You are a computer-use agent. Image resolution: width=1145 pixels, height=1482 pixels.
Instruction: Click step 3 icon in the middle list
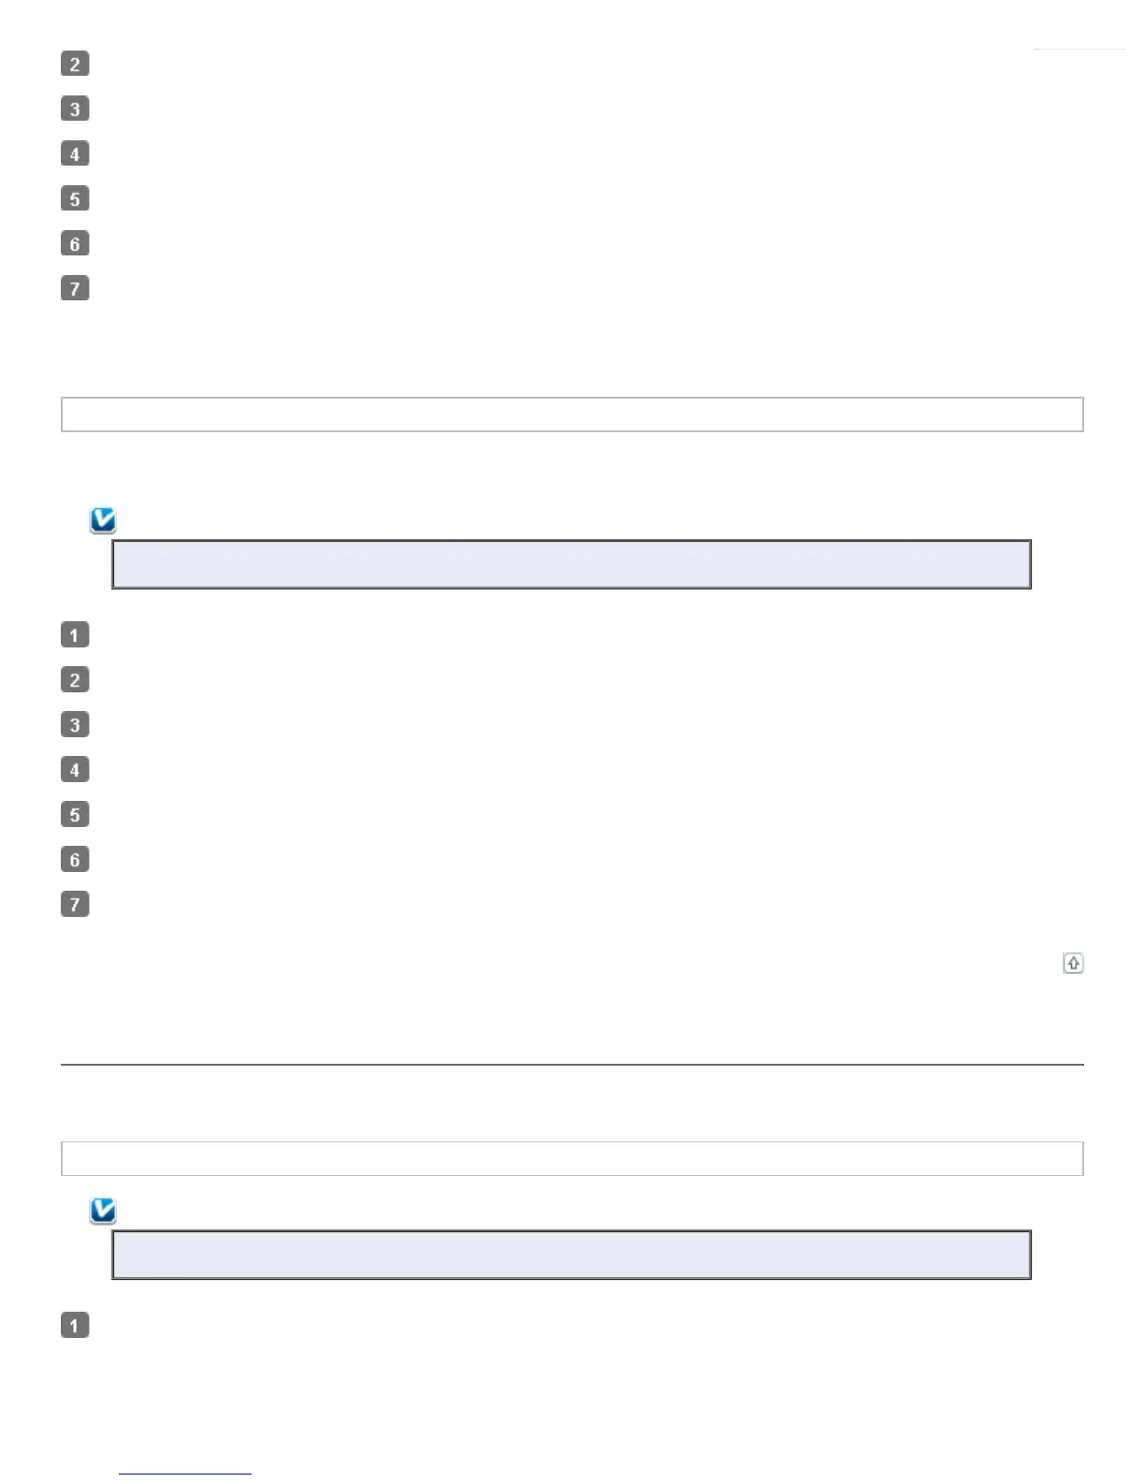coord(75,724)
